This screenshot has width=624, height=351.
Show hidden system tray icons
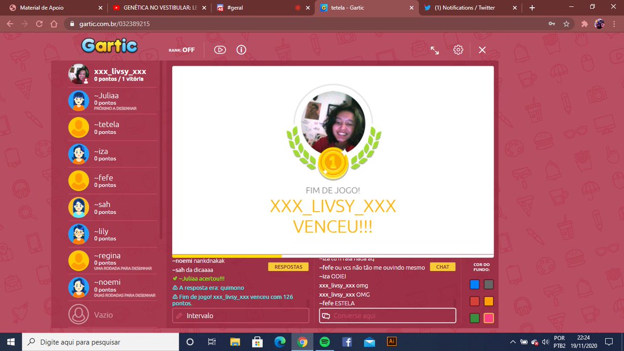[x=513, y=342]
